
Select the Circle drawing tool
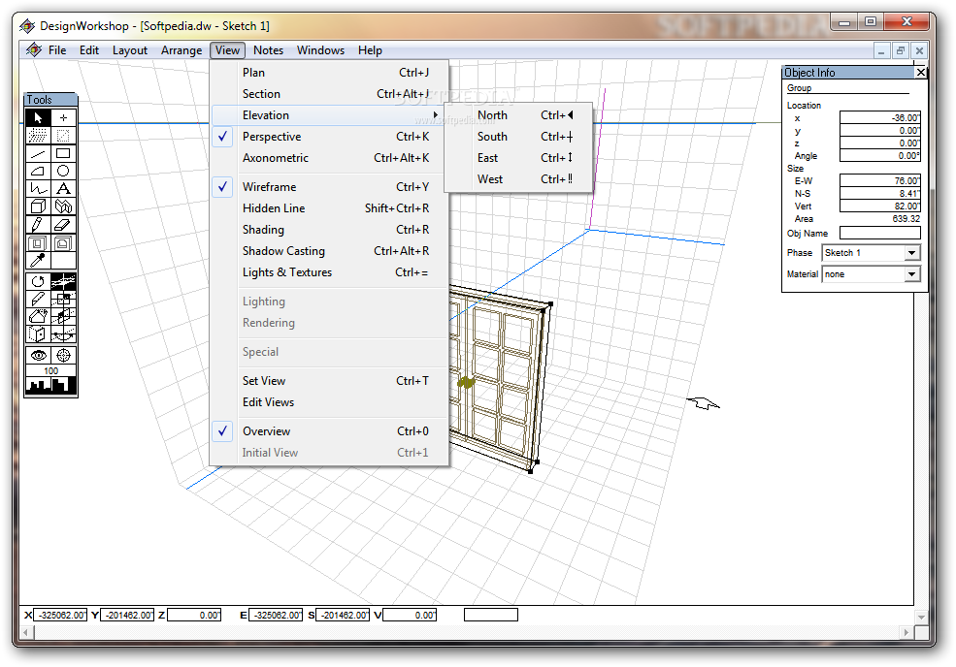pyautogui.click(x=63, y=172)
